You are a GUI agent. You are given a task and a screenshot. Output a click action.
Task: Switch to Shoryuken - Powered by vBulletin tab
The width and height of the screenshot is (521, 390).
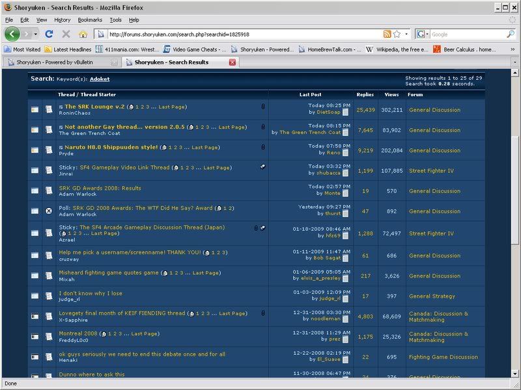(62, 62)
